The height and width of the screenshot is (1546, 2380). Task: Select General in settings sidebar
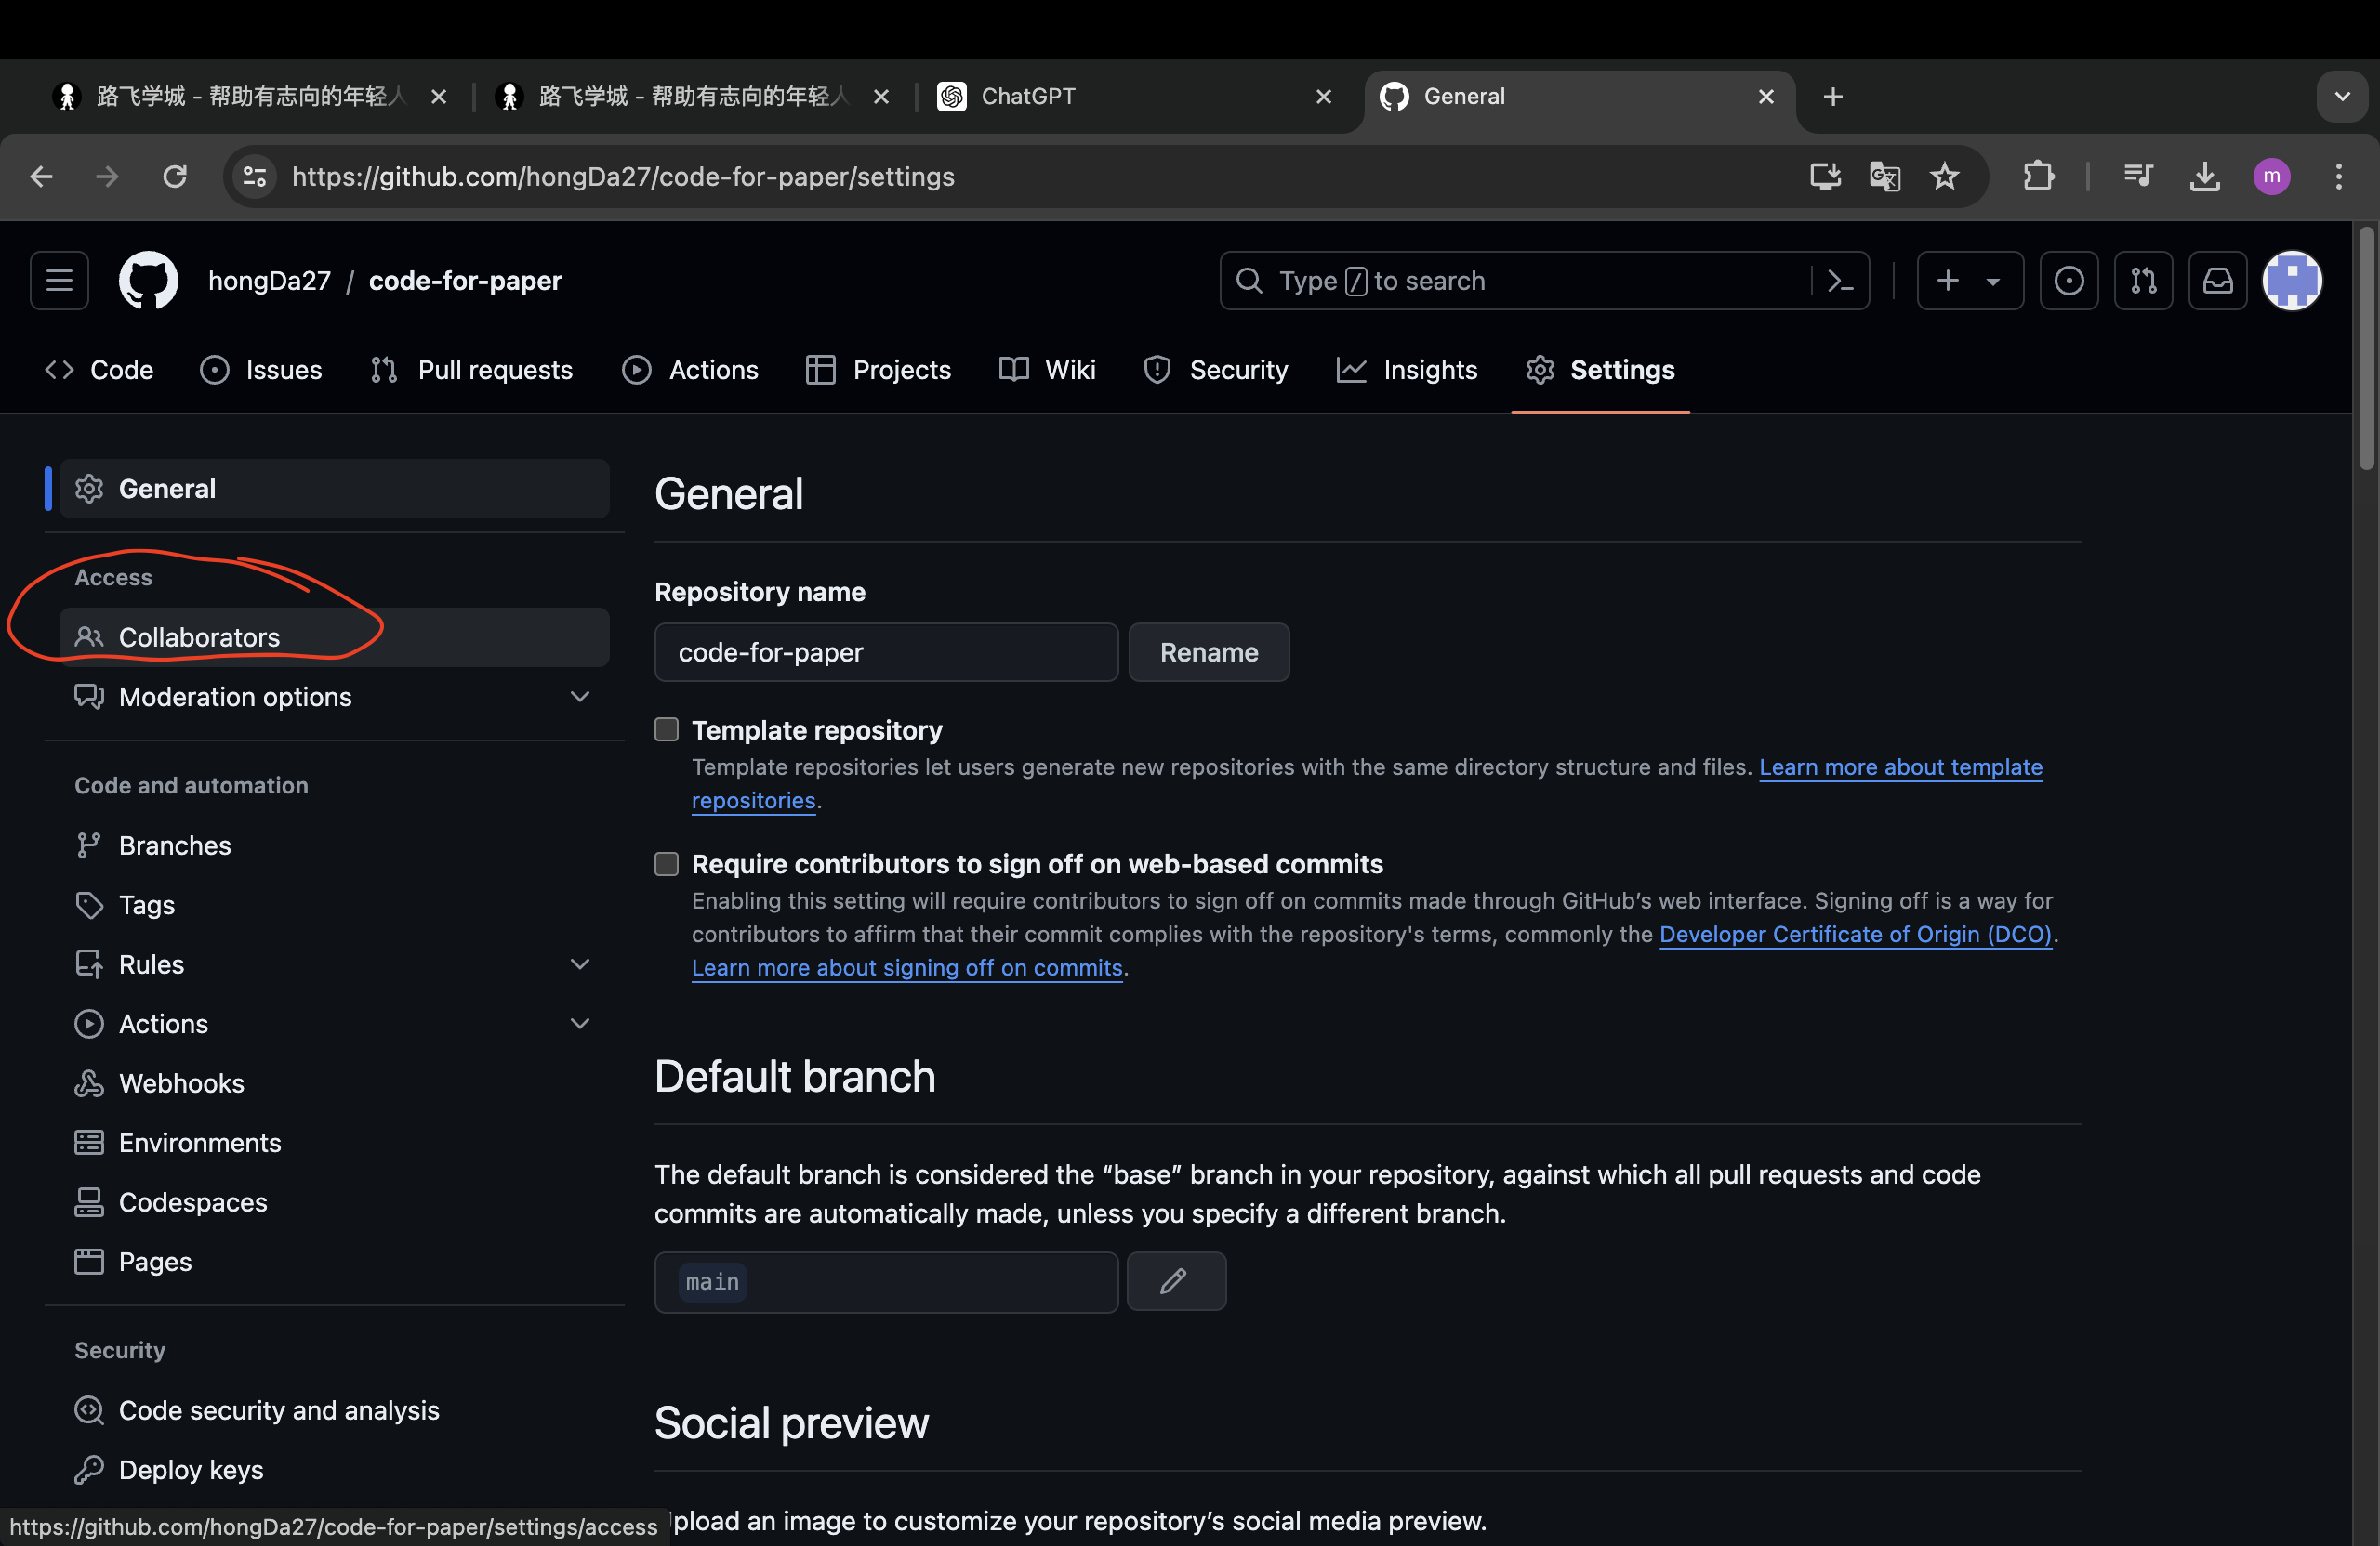(334, 489)
